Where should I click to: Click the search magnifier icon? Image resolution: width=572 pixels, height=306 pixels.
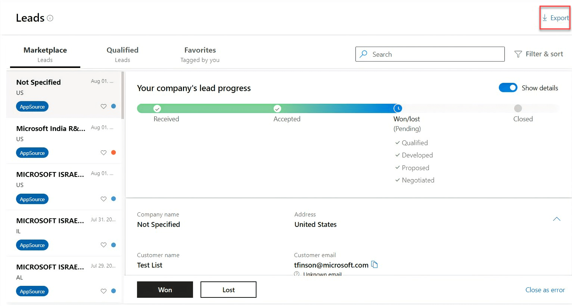pos(363,54)
